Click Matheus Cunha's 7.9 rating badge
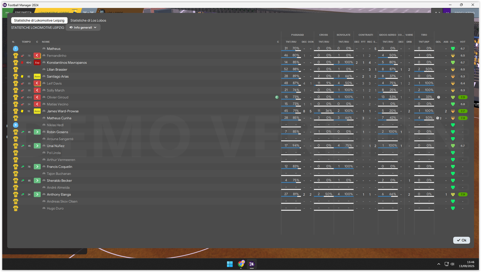This screenshot has width=481, height=272. (463, 118)
